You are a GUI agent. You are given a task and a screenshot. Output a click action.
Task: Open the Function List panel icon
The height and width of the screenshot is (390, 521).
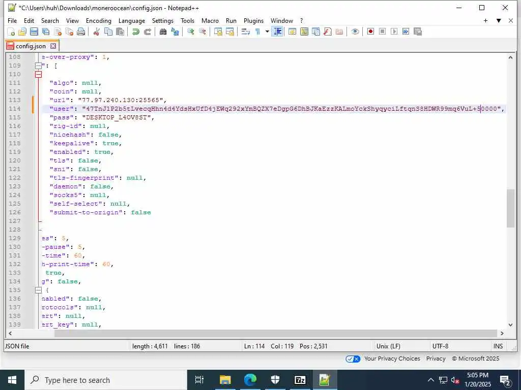point(328,31)
